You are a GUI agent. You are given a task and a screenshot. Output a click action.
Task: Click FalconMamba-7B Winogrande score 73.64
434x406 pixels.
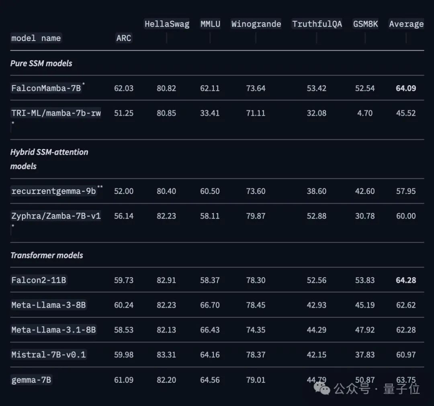click(256, 88)
